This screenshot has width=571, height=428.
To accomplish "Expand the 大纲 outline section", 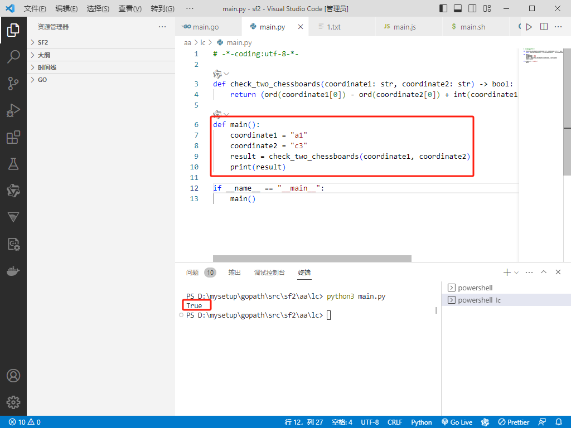I will (x=101, y=55).
